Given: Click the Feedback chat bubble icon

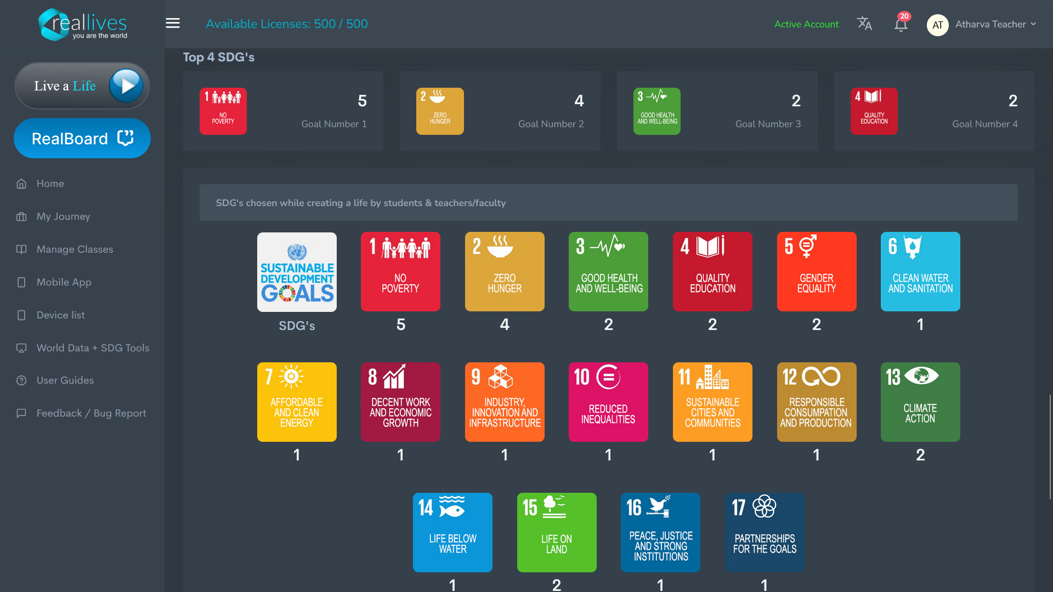Looking at the screenshot, I should tap(21, 413).
